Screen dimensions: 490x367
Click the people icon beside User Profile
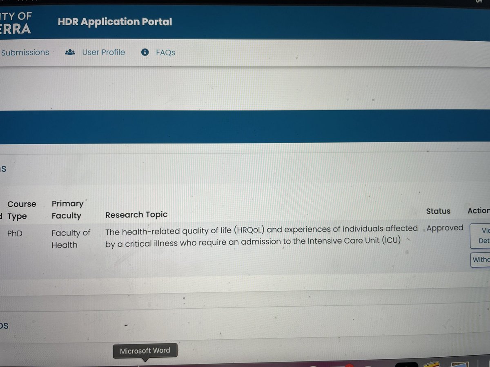point(70,52)
